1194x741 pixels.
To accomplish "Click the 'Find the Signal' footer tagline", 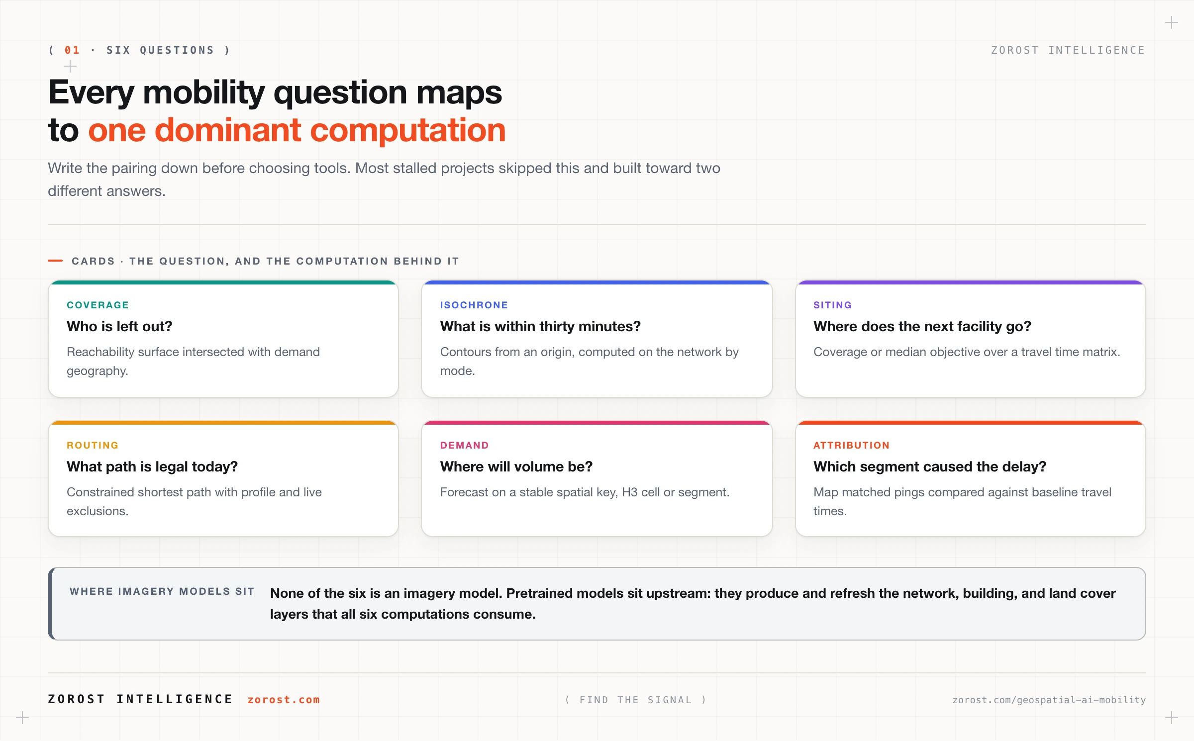I will click(636, 700).
